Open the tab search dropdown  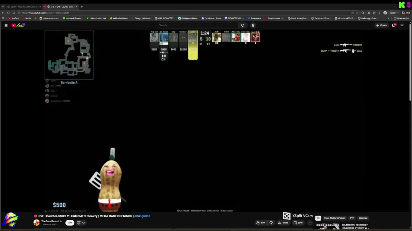click(x=3, y=7)
